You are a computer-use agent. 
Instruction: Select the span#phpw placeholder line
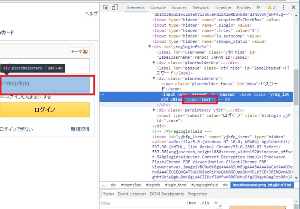[219, 86]
